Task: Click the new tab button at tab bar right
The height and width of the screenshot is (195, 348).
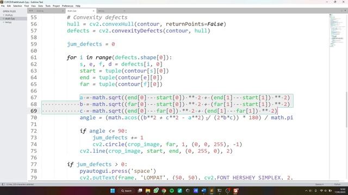Action: (x=342, y=11)
